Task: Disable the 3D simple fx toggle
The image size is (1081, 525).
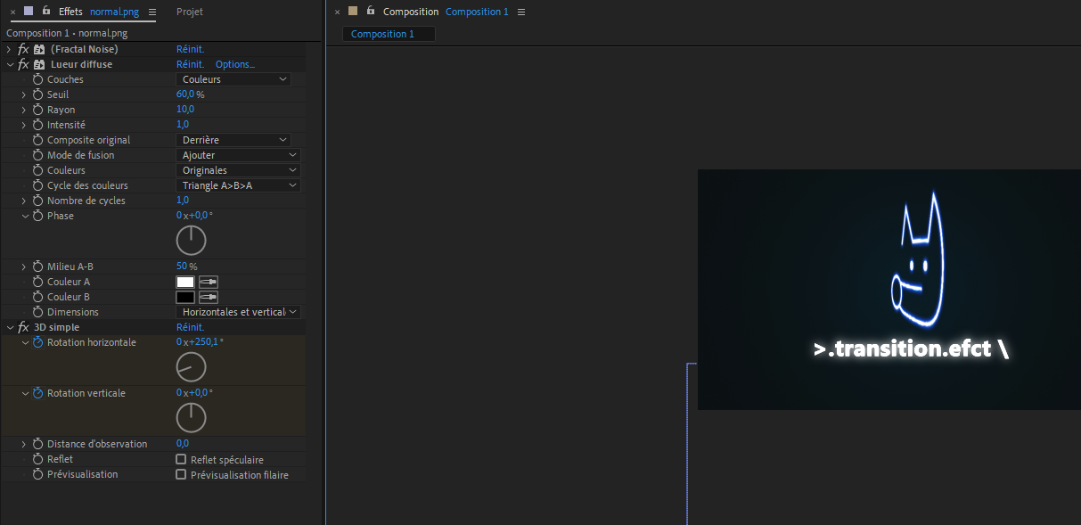Action: 23,327
